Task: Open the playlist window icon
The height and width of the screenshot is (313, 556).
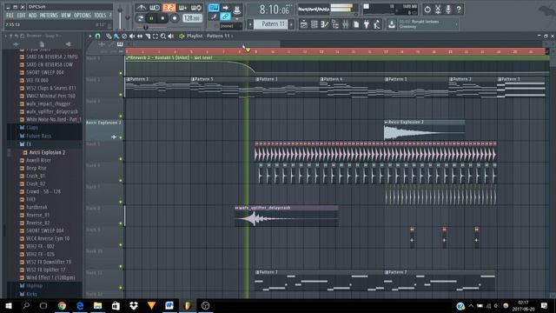Action: pos(304,24)
